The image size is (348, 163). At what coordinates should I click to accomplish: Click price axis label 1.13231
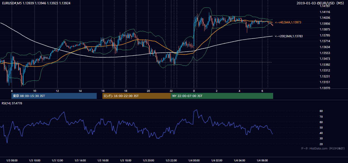[x=325, y=76]
